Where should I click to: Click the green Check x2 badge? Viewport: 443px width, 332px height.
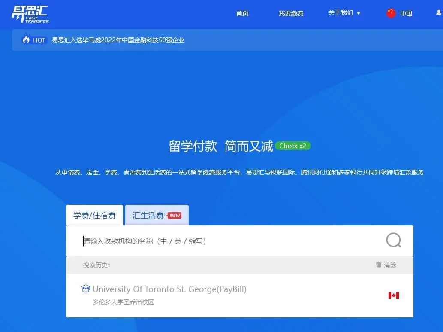click(293, 146)
